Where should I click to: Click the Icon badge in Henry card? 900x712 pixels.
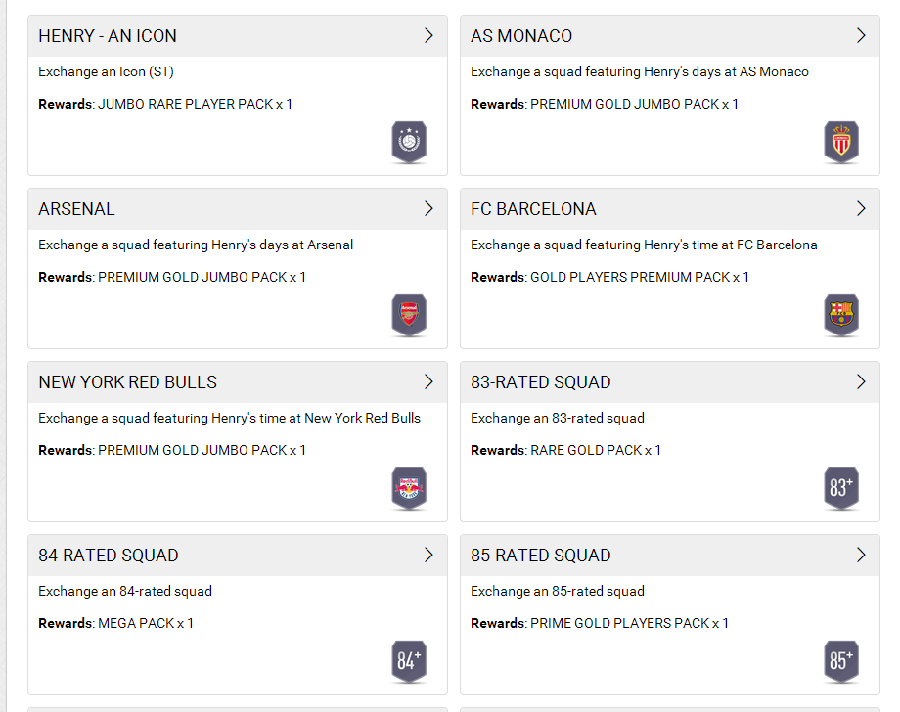(409, 143)
